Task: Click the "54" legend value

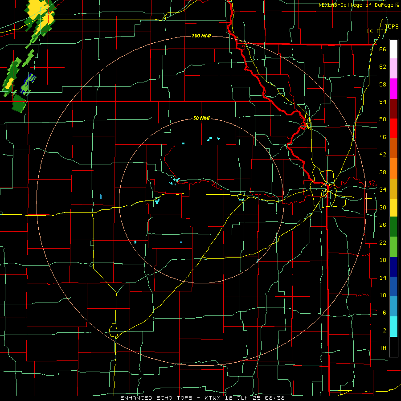Action: (383, 102)
